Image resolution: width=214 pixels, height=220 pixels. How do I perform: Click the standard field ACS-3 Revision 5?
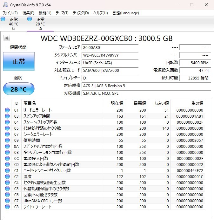pos(146,86)
